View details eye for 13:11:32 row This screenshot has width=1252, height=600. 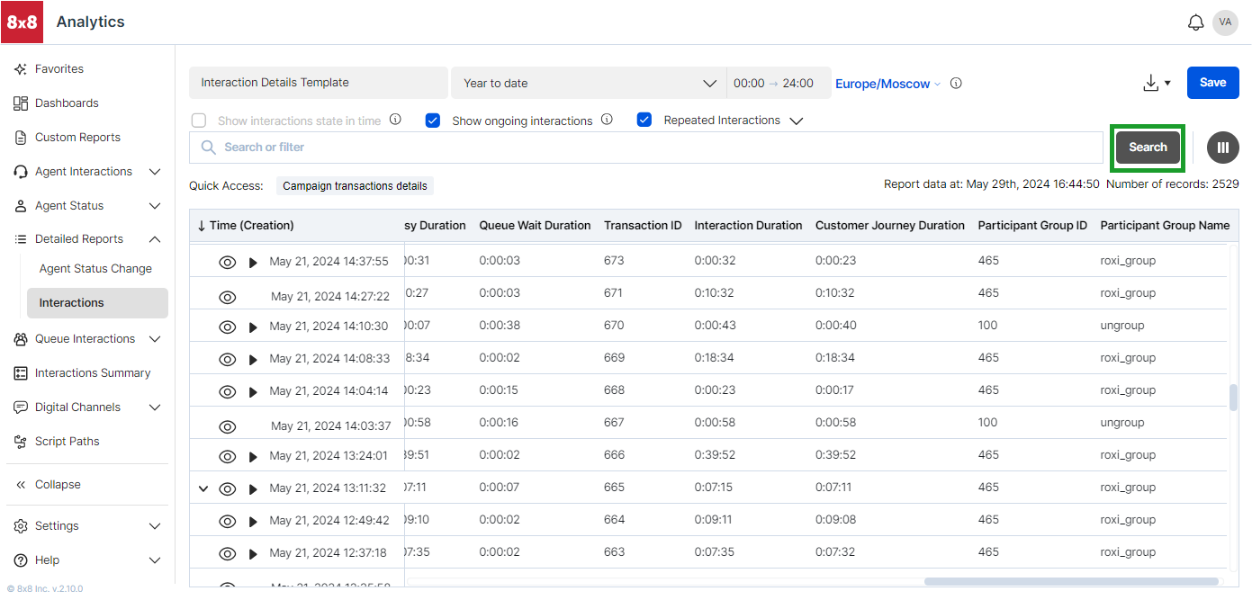pos(228,488)
